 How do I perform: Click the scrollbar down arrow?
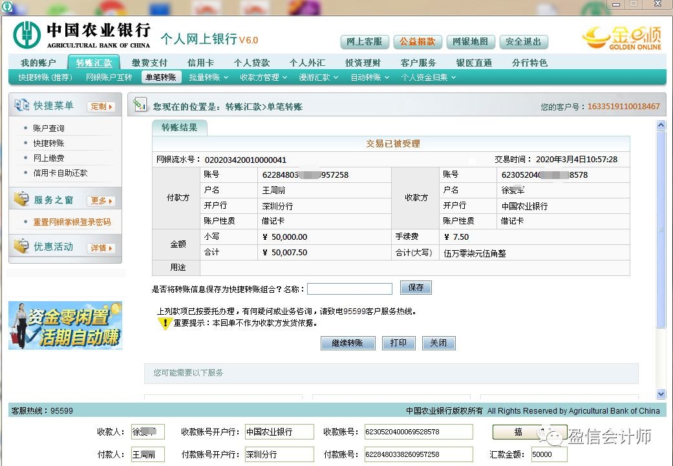coord(661,394)
